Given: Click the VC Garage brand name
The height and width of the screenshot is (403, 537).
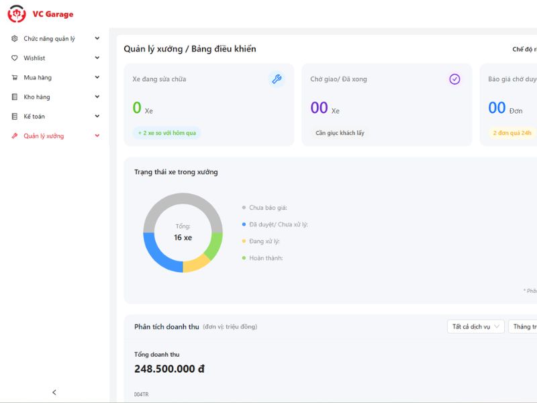Looking at the screenshot, I should tap(53, 14).
